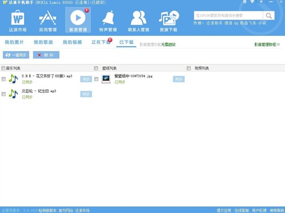This screenshot has height=213, width=285.
Task: Open settings gear in title bar
Action: point(245,2)
